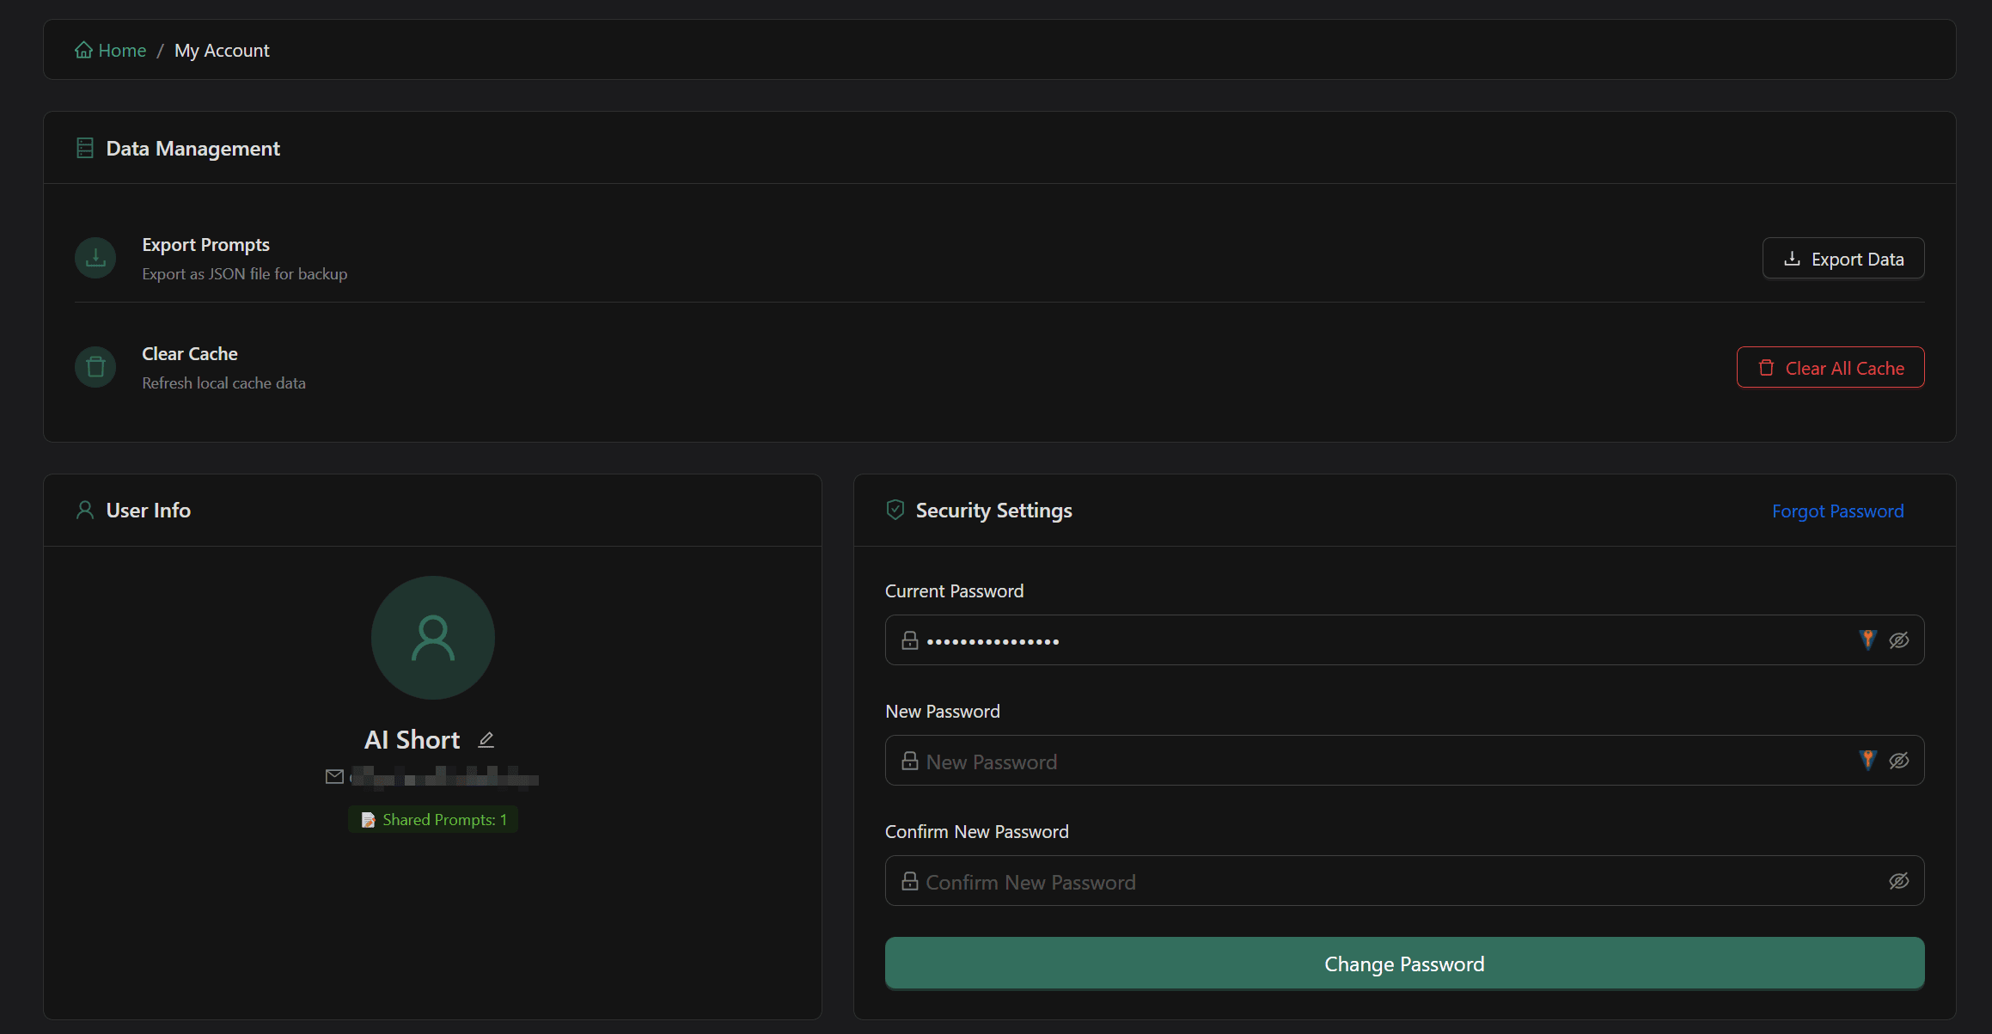Viewport: 1992px width, 1034px height.
Task: Reveal the Current Password with eye toggle
Action: (x=1898, y=639)
